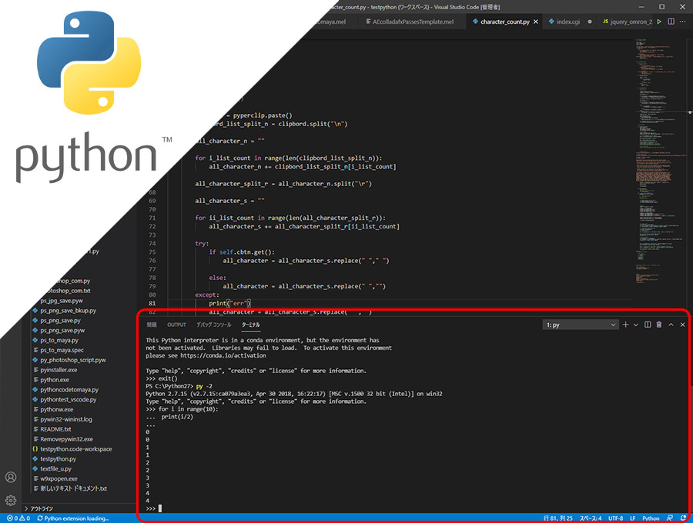Open the Manage gear icon
Viewport: 693px width, 523px height.
point(11,500)
